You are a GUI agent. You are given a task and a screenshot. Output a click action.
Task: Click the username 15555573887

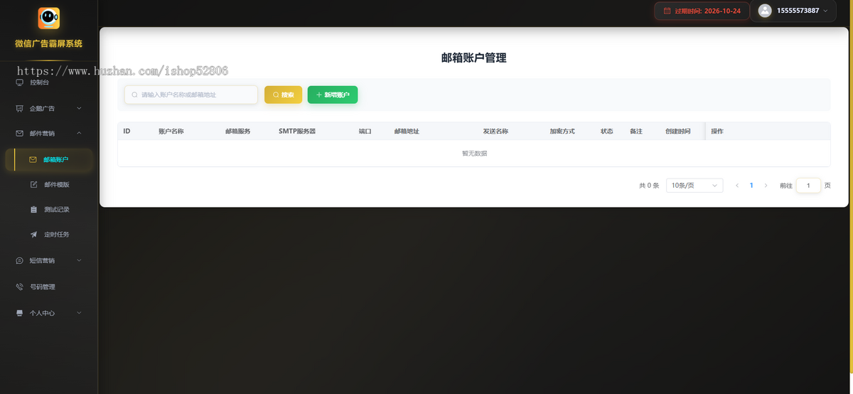[x=798, y=11]
